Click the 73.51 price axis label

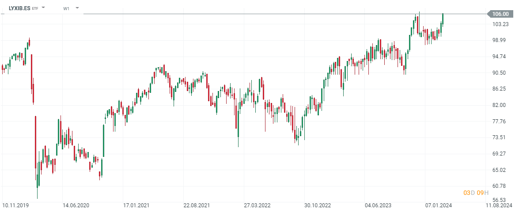click(500, 137)
